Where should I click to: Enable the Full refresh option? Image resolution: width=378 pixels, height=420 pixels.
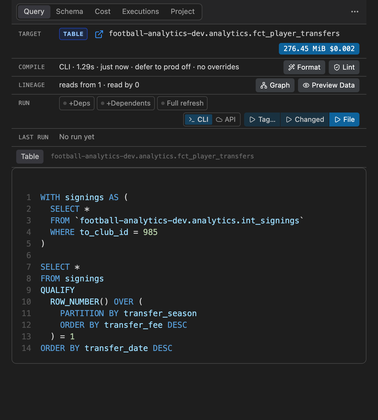pyautogui.click(x=182, y=103)
